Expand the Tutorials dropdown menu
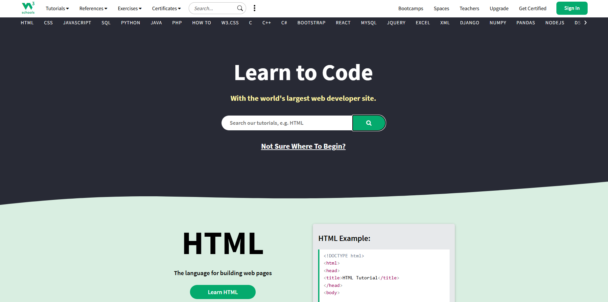608x302 pixels. click(57, 9)
